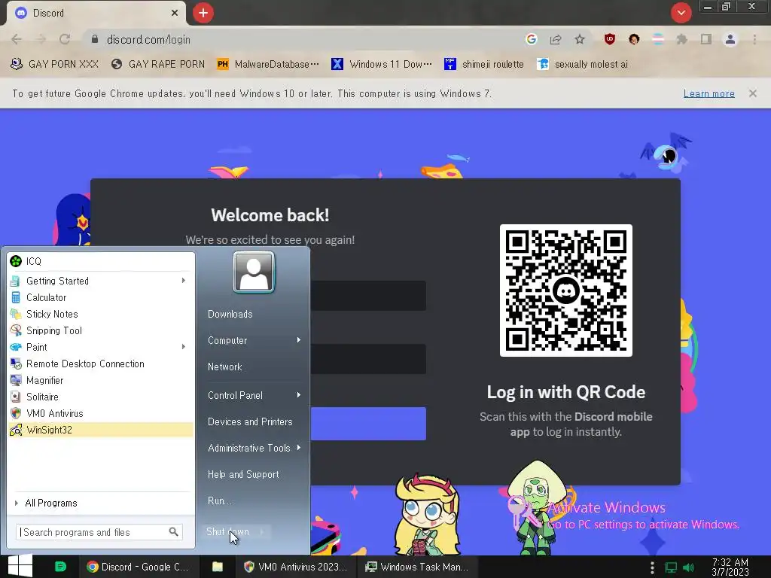The width and height of the screenshot is (771, 578).
Task: Click the volume speaker icon in the system tray
Action: [x=689, y=567]
